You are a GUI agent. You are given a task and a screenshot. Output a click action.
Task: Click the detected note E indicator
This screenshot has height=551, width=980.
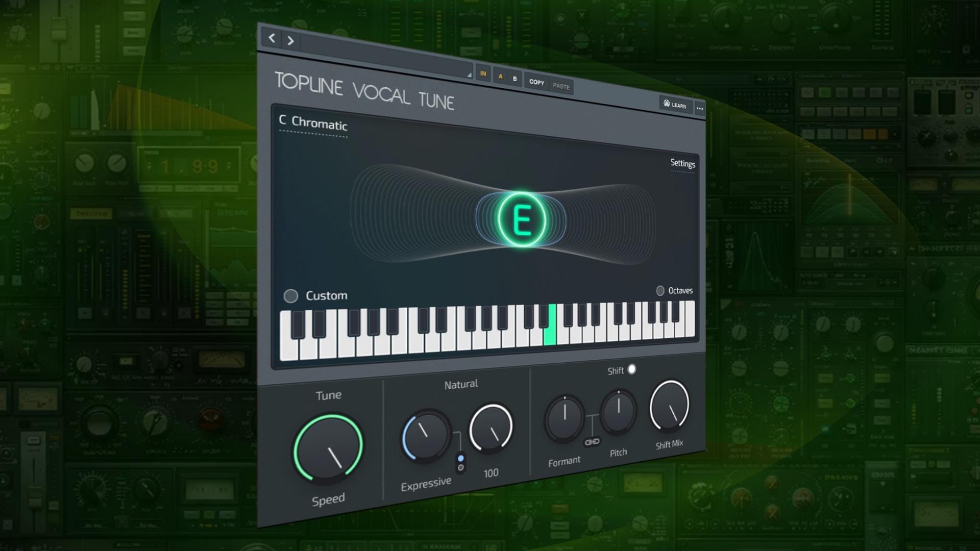pos(522,220)
